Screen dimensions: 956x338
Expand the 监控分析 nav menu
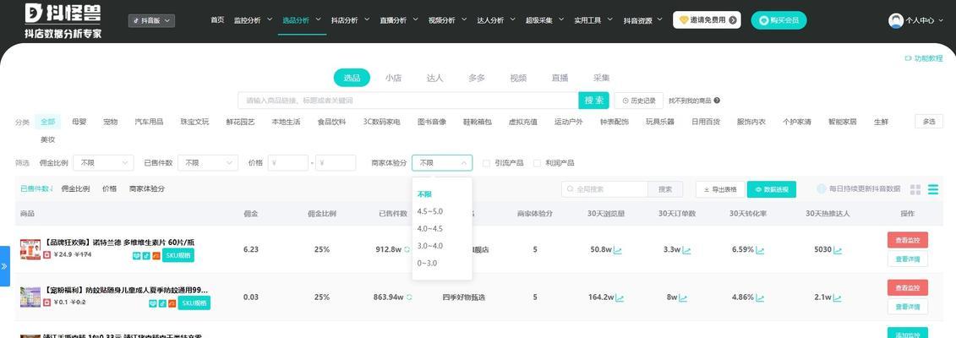point(253,20)
